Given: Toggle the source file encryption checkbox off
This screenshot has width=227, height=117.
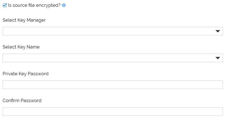Looking at the screenshot, I should [x=5, y=5].
